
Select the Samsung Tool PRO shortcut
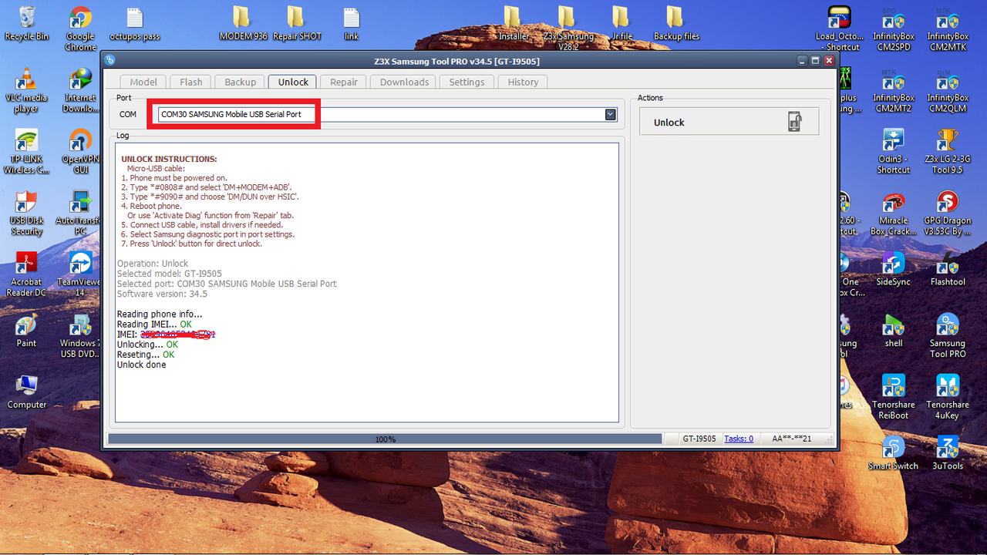point(948,337)
